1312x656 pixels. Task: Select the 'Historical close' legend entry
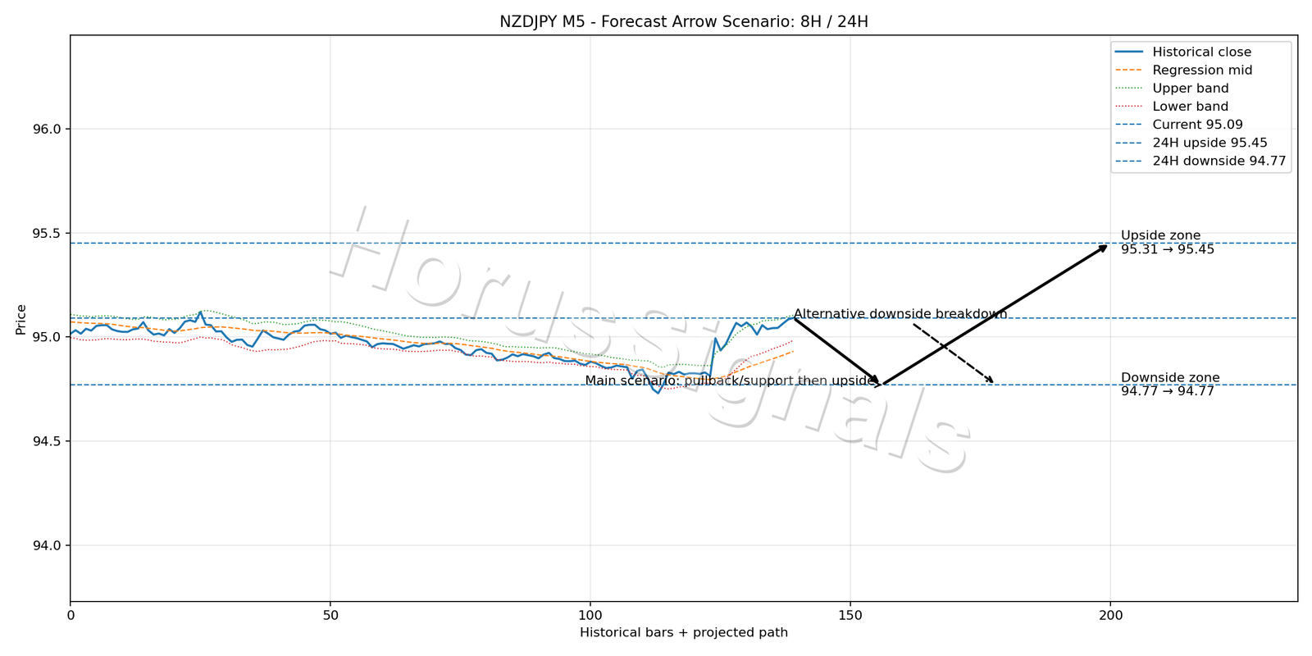tap(1183, 52)
